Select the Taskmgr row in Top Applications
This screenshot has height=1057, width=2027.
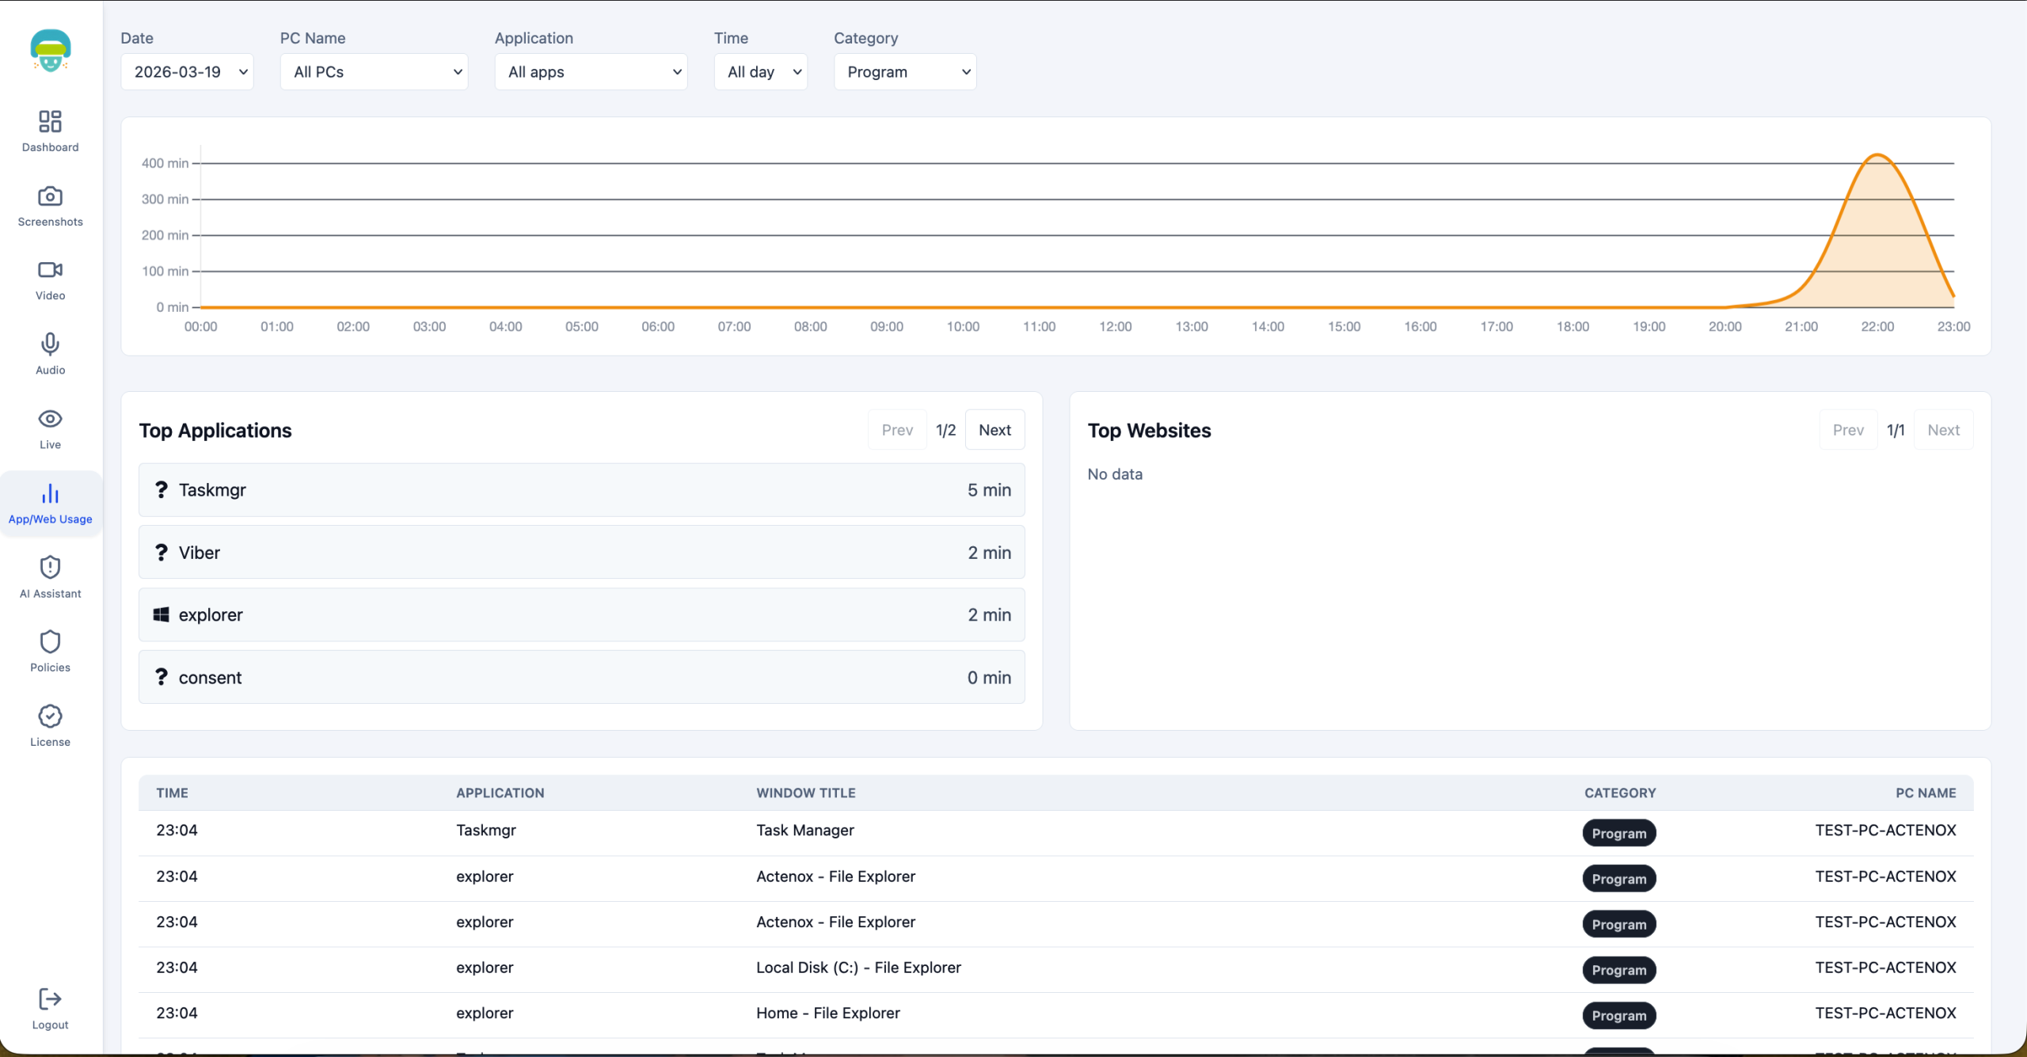pos(581,490)
